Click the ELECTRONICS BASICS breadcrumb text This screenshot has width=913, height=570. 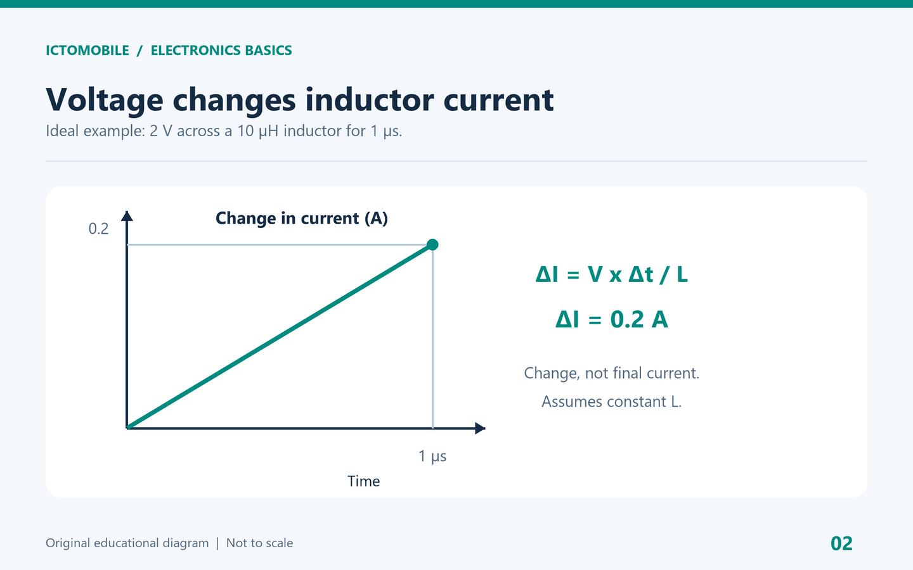pyautogui.click(x=221, y=51)
